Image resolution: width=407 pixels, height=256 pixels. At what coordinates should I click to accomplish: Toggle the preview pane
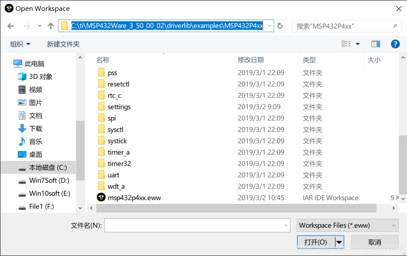[376, 44]
